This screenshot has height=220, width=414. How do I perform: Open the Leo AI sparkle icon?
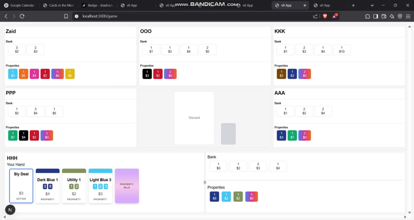[x=392, y=16]
